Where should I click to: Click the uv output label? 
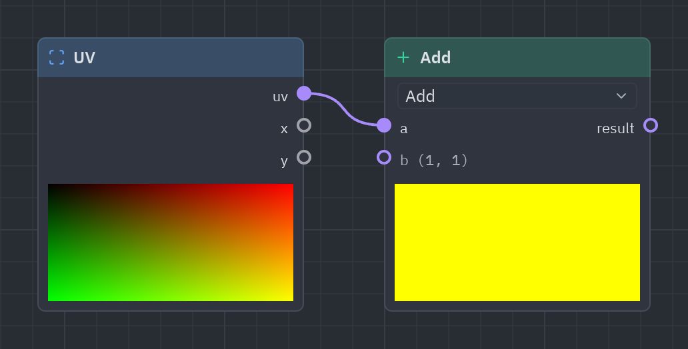pos(281,97)
